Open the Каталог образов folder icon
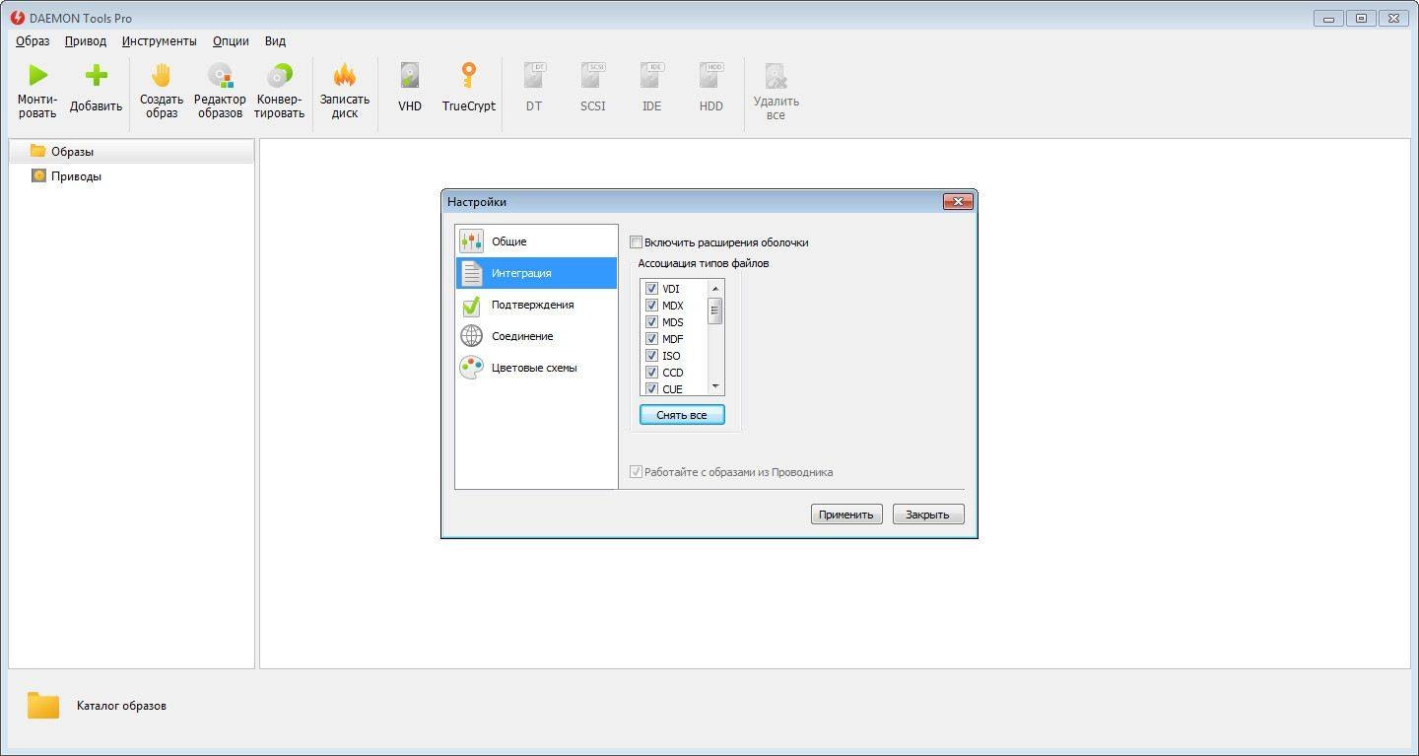This screenshot has width=1419, height=756. tap(42, 705)
